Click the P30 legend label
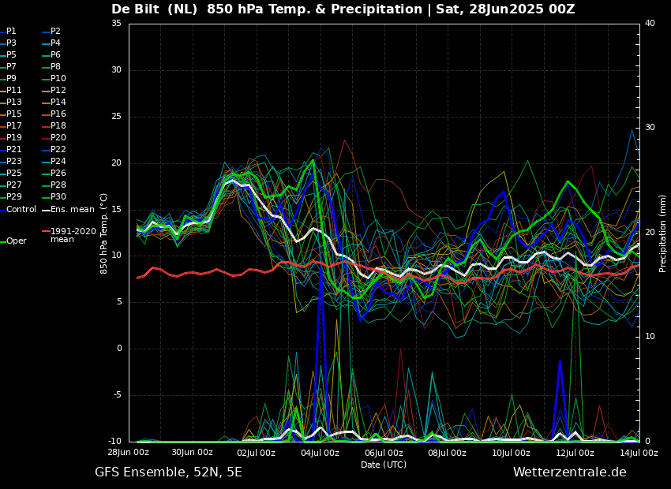The height and width of the screenshot is (489, 671). point(58,197)
